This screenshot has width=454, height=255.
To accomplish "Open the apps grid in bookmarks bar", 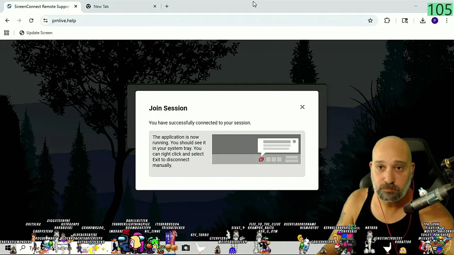I will [x=6, y=33].
